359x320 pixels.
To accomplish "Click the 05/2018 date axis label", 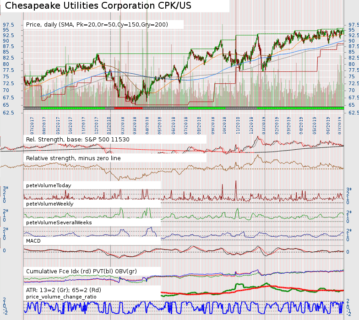I will [x=159, y=125].
